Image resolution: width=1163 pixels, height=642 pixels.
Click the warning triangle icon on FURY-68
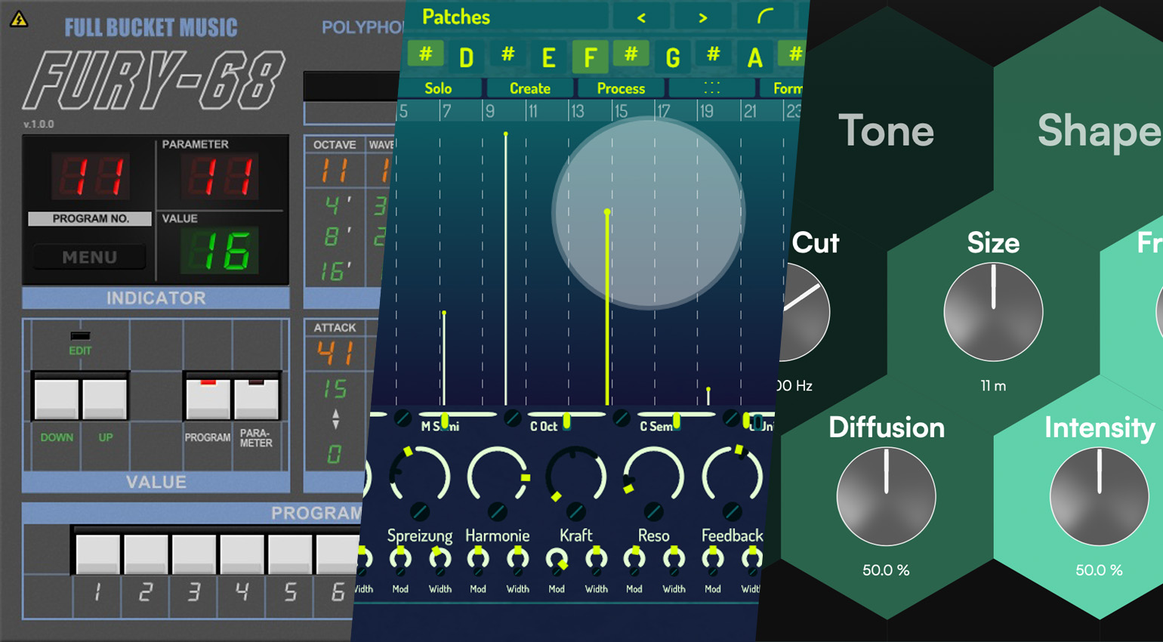coord(20,17)
